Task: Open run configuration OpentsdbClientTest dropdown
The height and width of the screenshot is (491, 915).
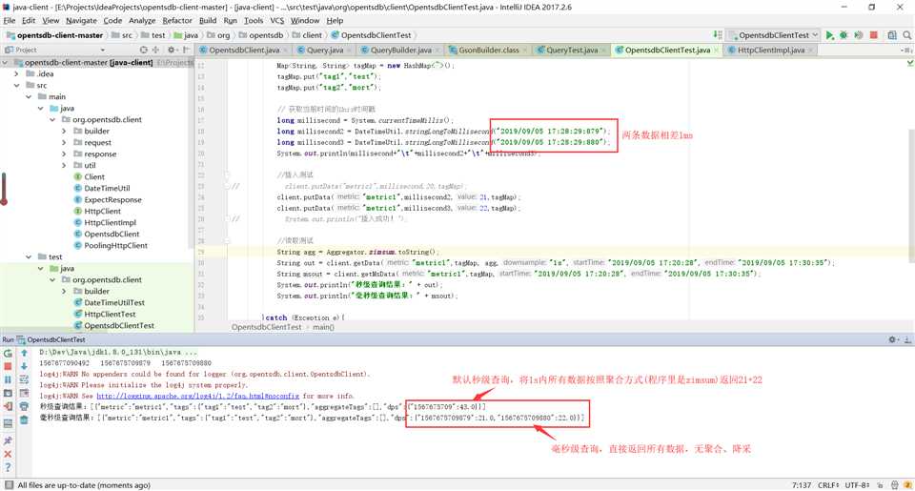Action: pos(773,35)
